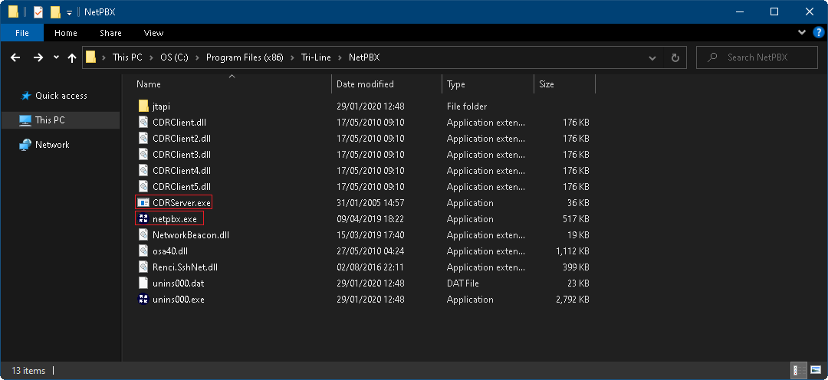Click the netpbx.exe file icon
This screenshot has width=828, height=380.
[143, 219]
